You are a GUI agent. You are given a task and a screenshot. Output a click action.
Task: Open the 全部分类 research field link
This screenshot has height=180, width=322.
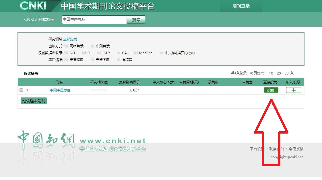(x=70, y=39)
